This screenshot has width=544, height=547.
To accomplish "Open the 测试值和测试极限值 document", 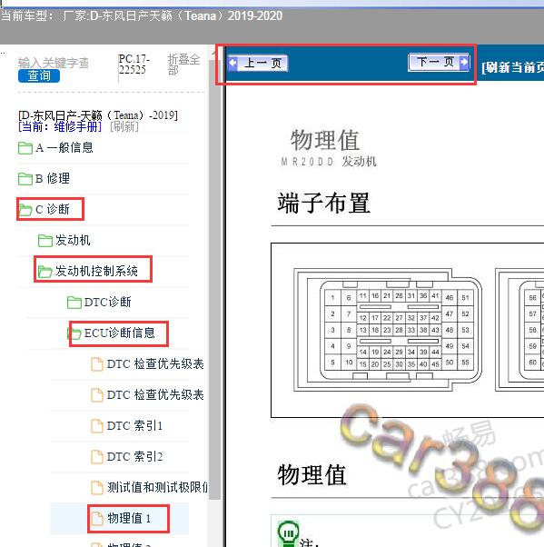I will coord(149,487).
